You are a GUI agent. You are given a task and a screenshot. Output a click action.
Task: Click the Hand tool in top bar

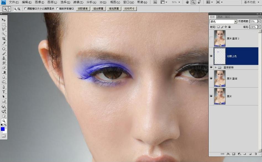pos(187,2)
